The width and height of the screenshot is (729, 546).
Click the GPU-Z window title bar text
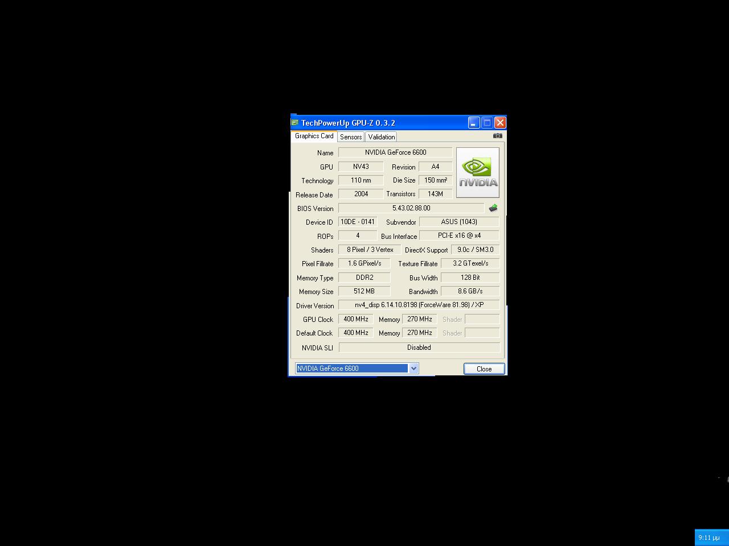pos(348,123)
